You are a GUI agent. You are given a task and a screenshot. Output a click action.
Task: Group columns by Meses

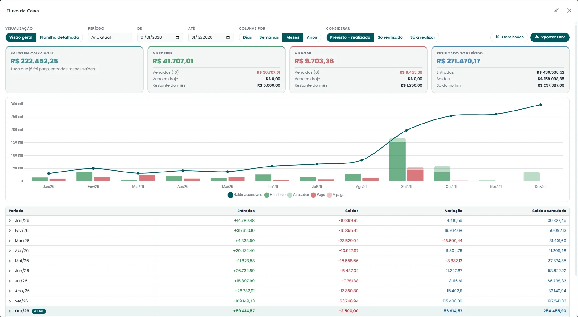[x=293, y=37]
